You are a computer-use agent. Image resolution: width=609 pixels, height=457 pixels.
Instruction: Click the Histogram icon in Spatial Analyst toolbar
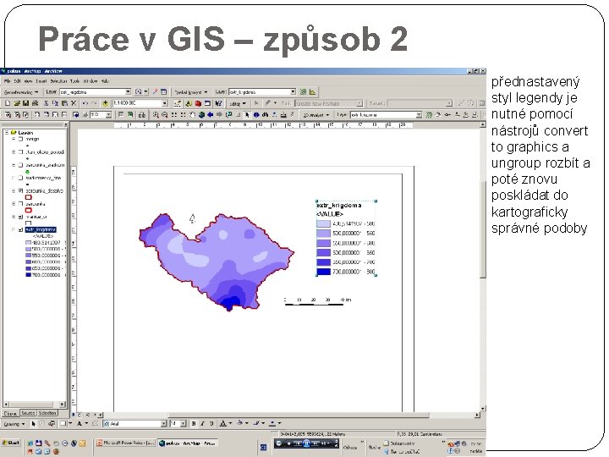[x=312, y=92]
